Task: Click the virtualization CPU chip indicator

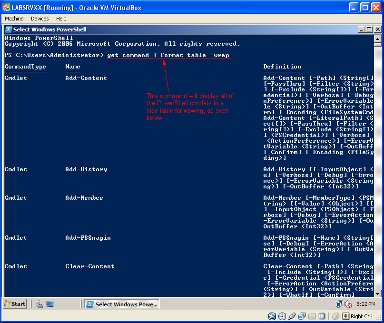Action: pyautogui.click(x=322, y=316)
